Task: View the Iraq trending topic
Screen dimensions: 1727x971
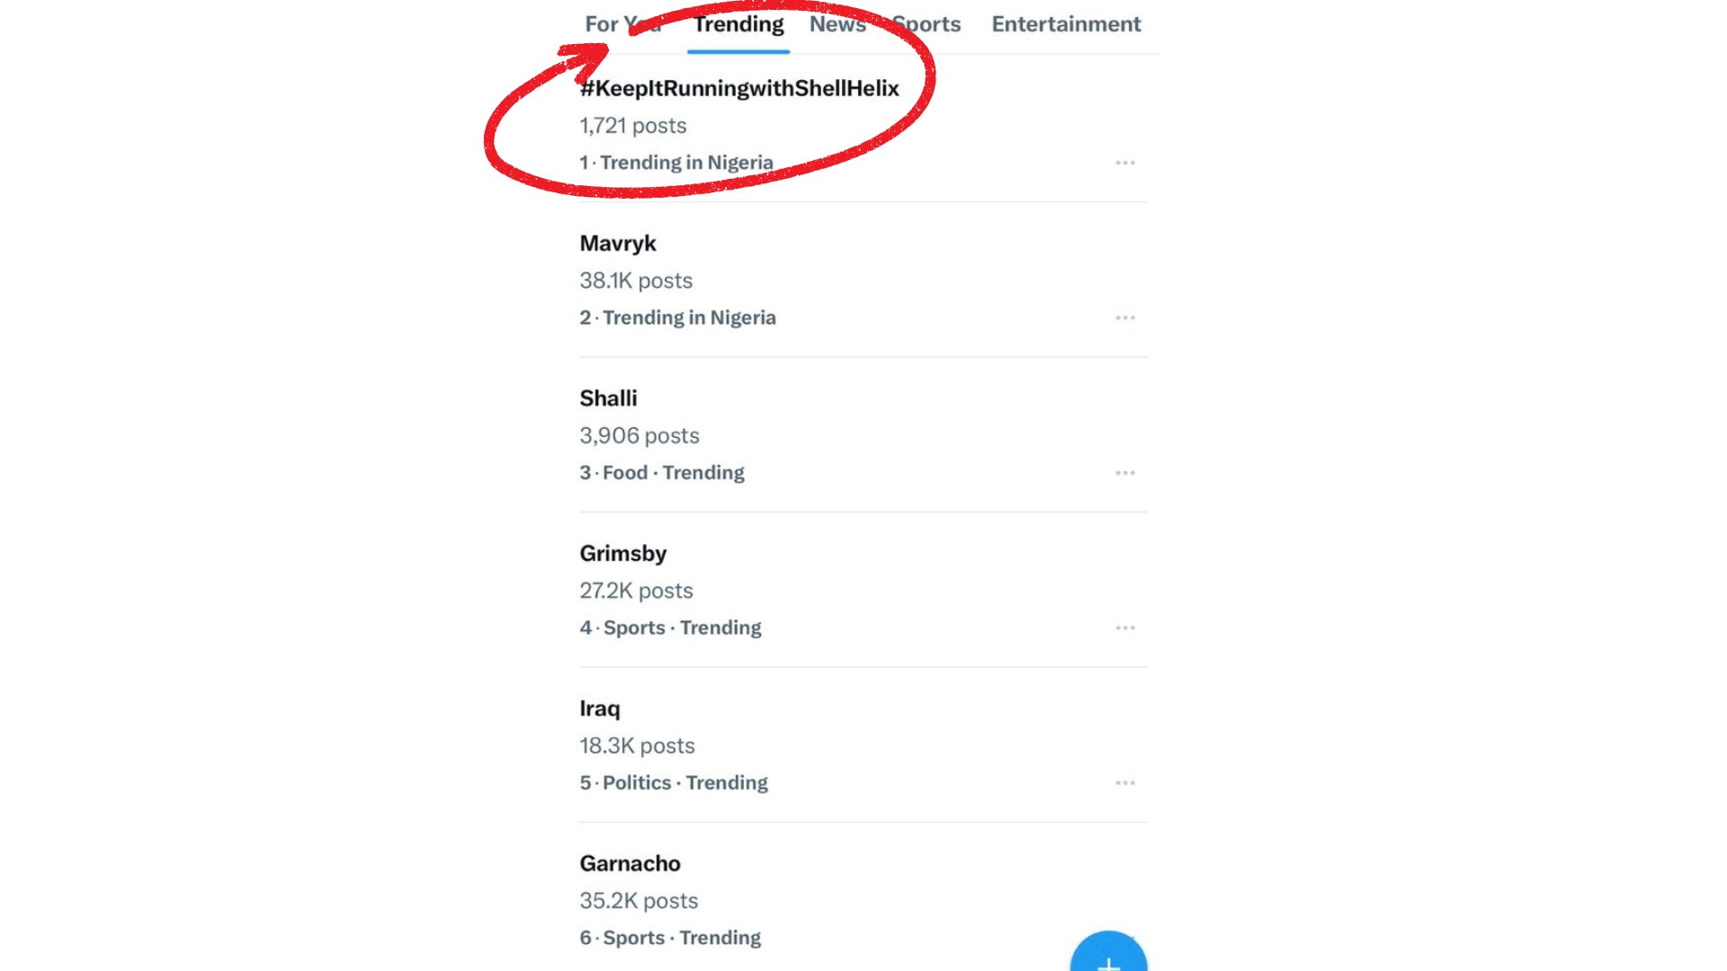Action: point(600,708)
